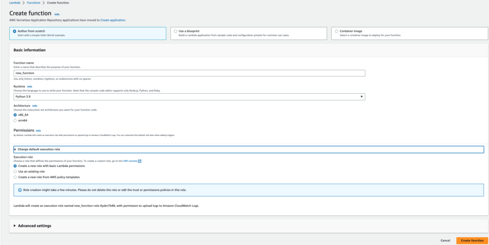This screenshot has height=245, width=489.
Task: Pick the arm64 architecture
Action: click(15, 120)
